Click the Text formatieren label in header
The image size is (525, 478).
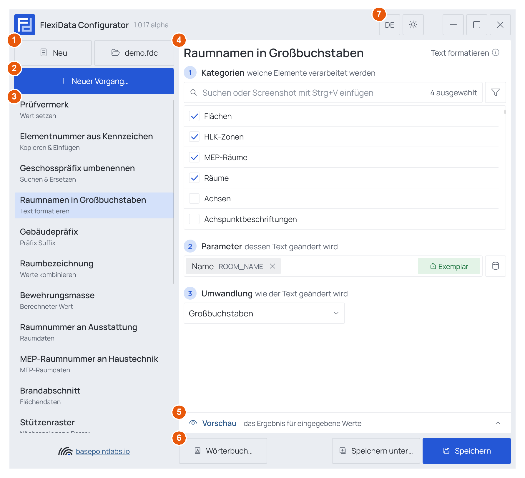point(460,53)
